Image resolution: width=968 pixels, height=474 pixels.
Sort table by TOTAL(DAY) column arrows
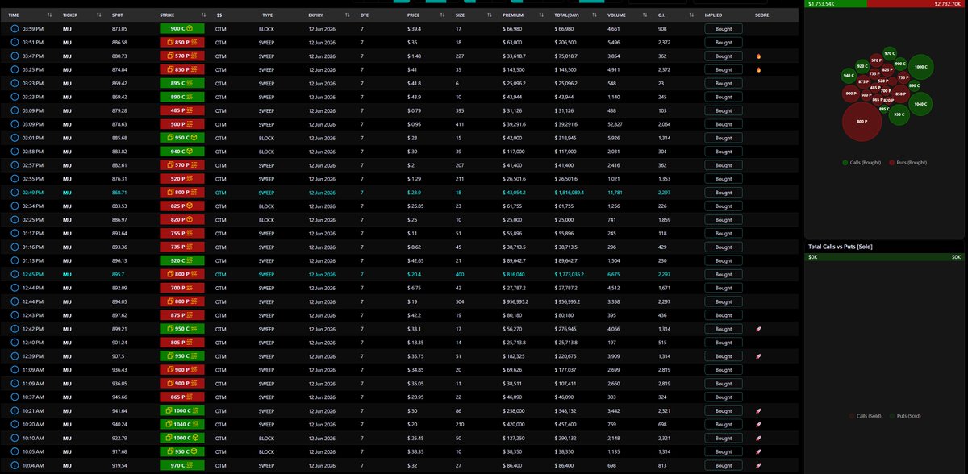(595, 15)
